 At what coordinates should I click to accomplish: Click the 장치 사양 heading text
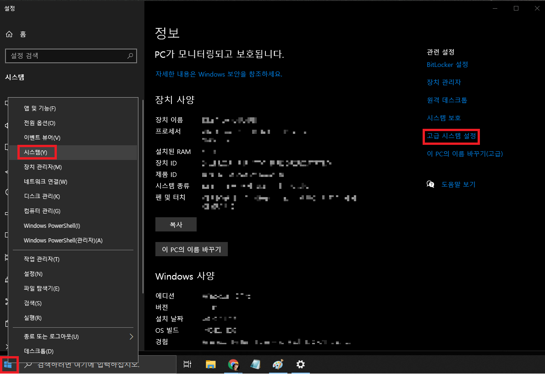pyautogui.click(x=175, y=100)
